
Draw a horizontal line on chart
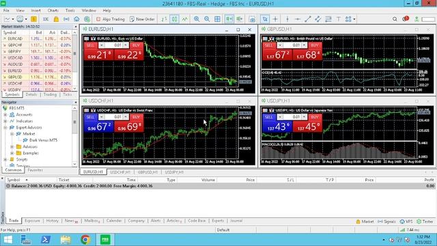[x=298, y=19]
